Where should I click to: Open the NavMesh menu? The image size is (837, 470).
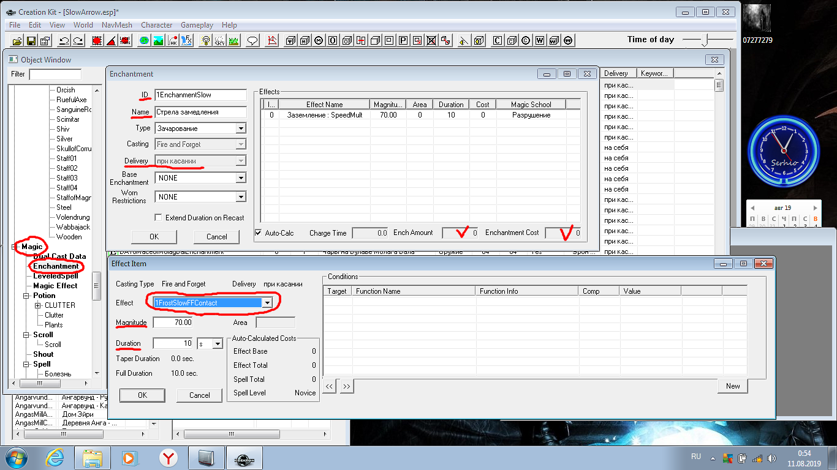tap(116, 25)
